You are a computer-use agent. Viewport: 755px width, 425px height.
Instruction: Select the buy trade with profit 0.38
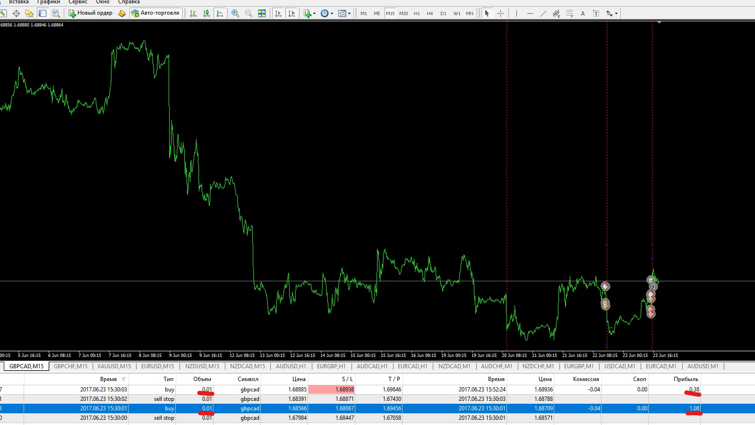point(350,390)
